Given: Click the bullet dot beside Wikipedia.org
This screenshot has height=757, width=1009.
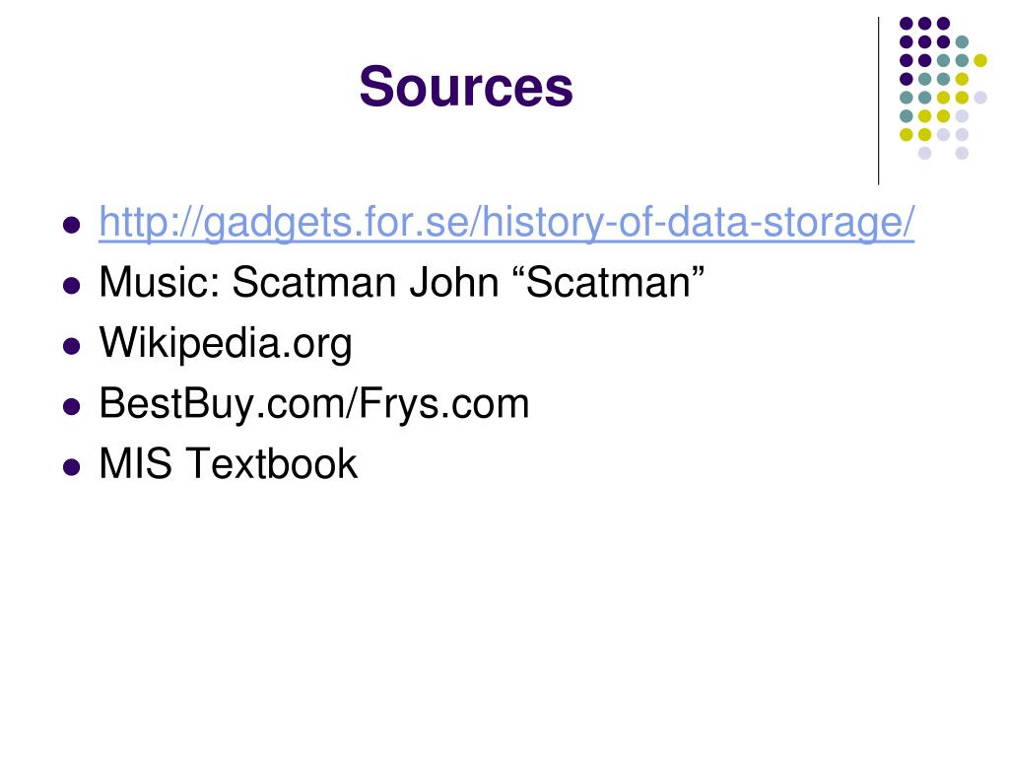Looking at the screenshot, I should [71, 346].
